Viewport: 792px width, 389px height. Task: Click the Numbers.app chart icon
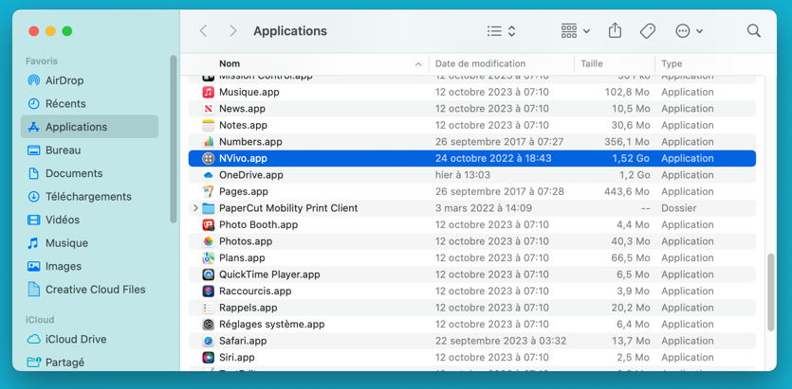(208, 142)
